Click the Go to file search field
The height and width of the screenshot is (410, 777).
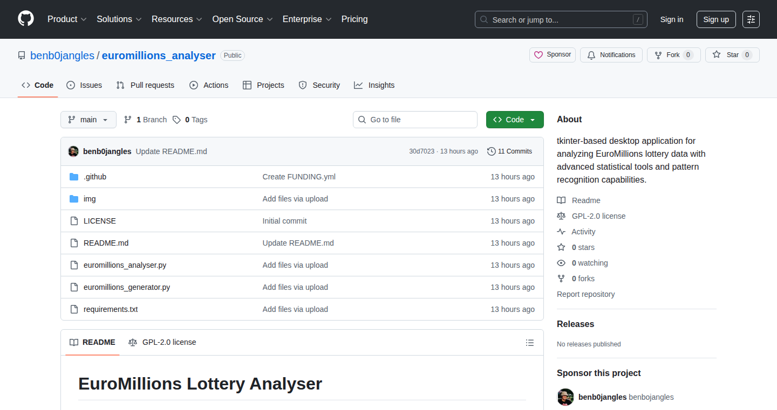pyautogui.click(x=415, y=120)
